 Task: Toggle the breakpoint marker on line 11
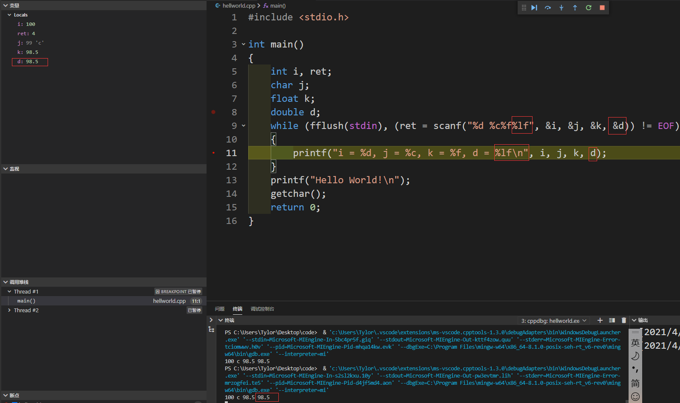(213, 153)
